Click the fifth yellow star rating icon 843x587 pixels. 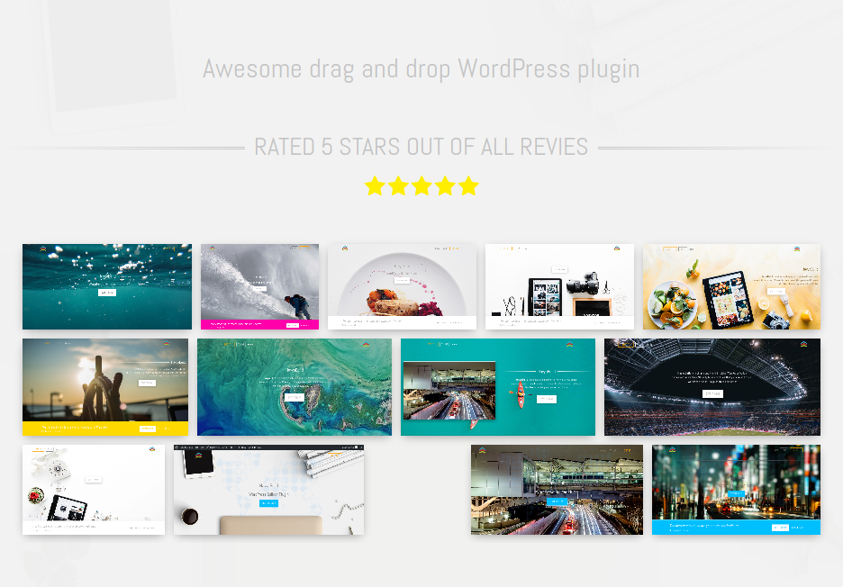pyautogui.click(x=469, y=186)
